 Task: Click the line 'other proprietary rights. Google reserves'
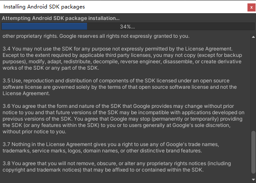[96, 36]
